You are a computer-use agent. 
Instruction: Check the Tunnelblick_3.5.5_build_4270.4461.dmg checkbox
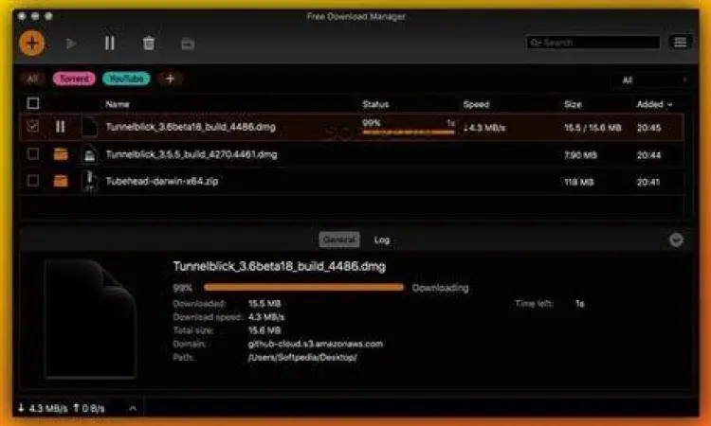coord(32,154)
